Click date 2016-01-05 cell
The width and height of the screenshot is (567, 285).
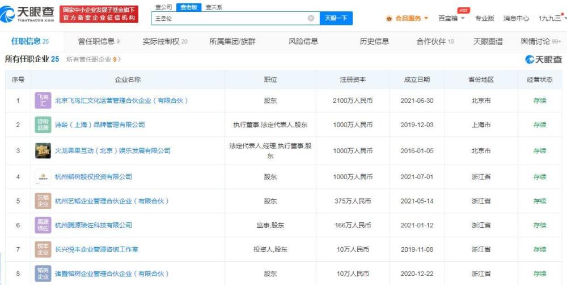click(417, 151)
